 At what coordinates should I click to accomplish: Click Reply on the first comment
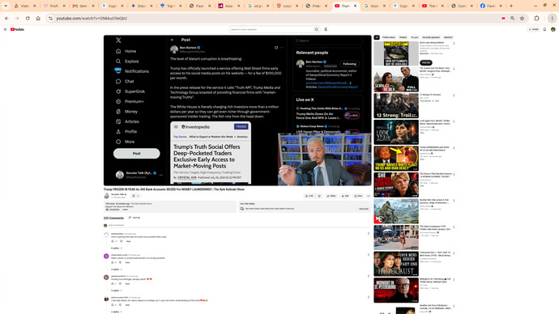[x=128, y=241]
